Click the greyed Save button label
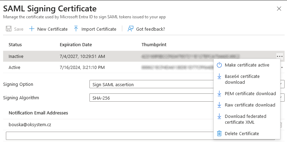 click(19, 29)
